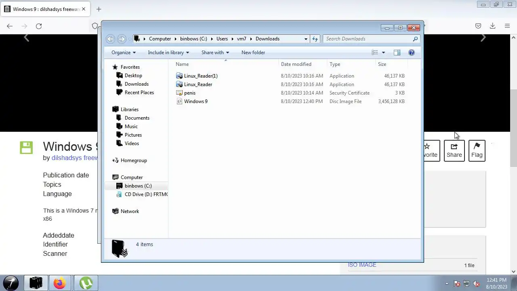Open the Music library
The image size is (517, 291).
tap(131, 127)
